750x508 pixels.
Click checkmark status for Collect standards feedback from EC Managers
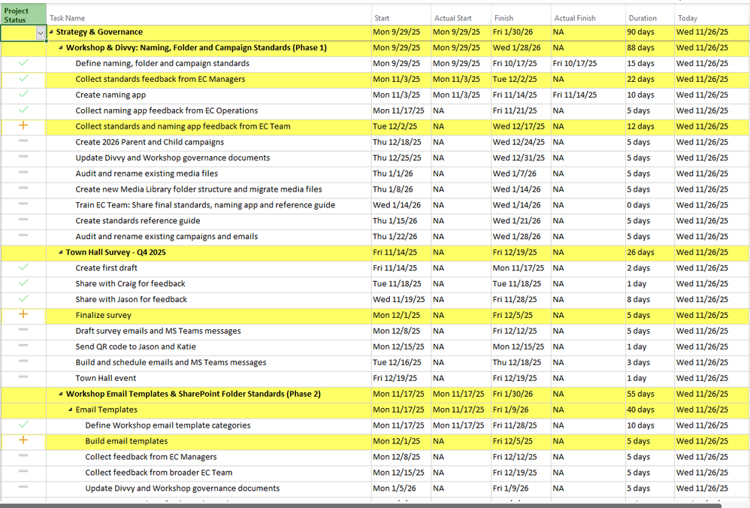tap(23, 78)
